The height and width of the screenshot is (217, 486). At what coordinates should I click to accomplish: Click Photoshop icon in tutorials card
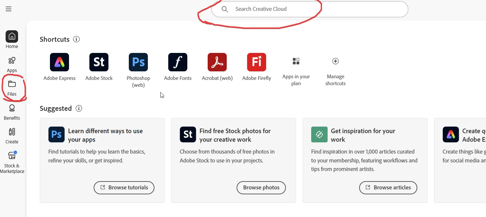pyautogui.click(x=57, y=134)
